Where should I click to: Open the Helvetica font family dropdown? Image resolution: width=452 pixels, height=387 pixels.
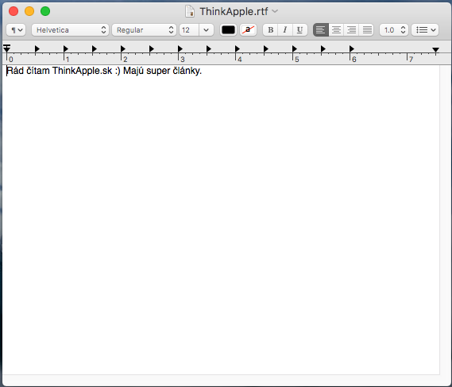pyautogui.click(x=70, y=30)
